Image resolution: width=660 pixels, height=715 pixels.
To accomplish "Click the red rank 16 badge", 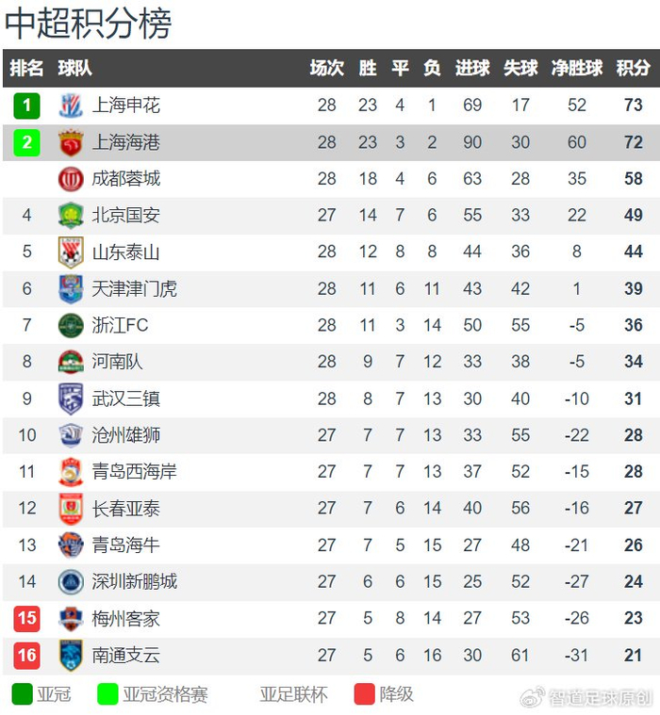I will click(27, 655).
